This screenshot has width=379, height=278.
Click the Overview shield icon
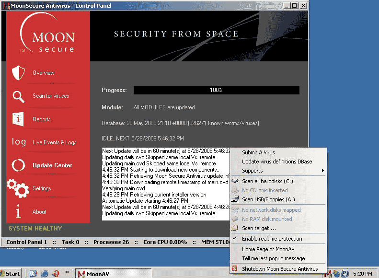tap(18, 73)
